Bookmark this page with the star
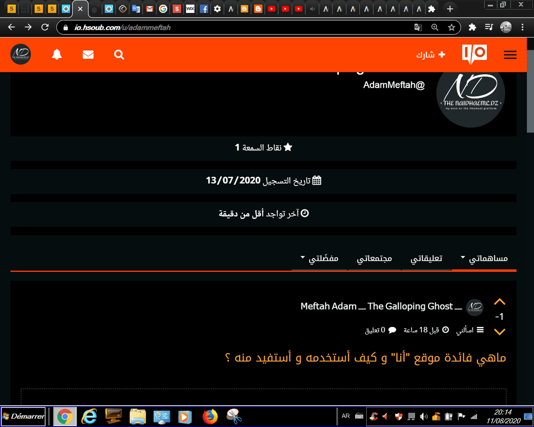534x427 pixels. click(451, 27)
